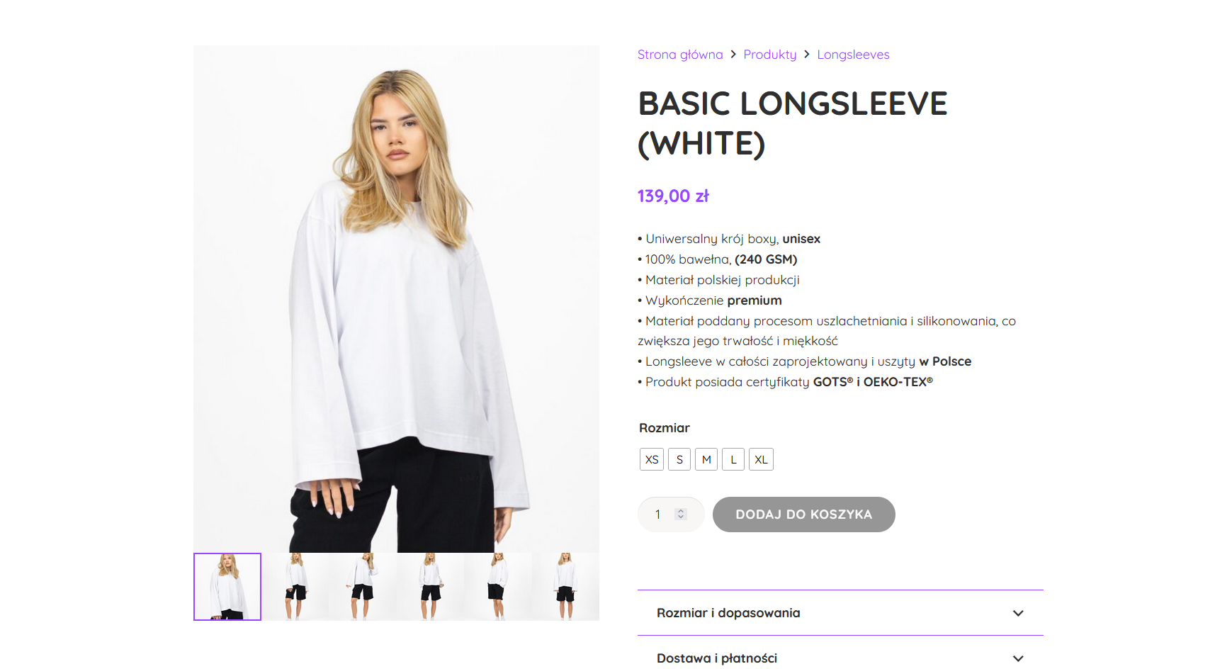Select fifth product thumbnail image
This screenshot has height=669, width=1215.
498,587
